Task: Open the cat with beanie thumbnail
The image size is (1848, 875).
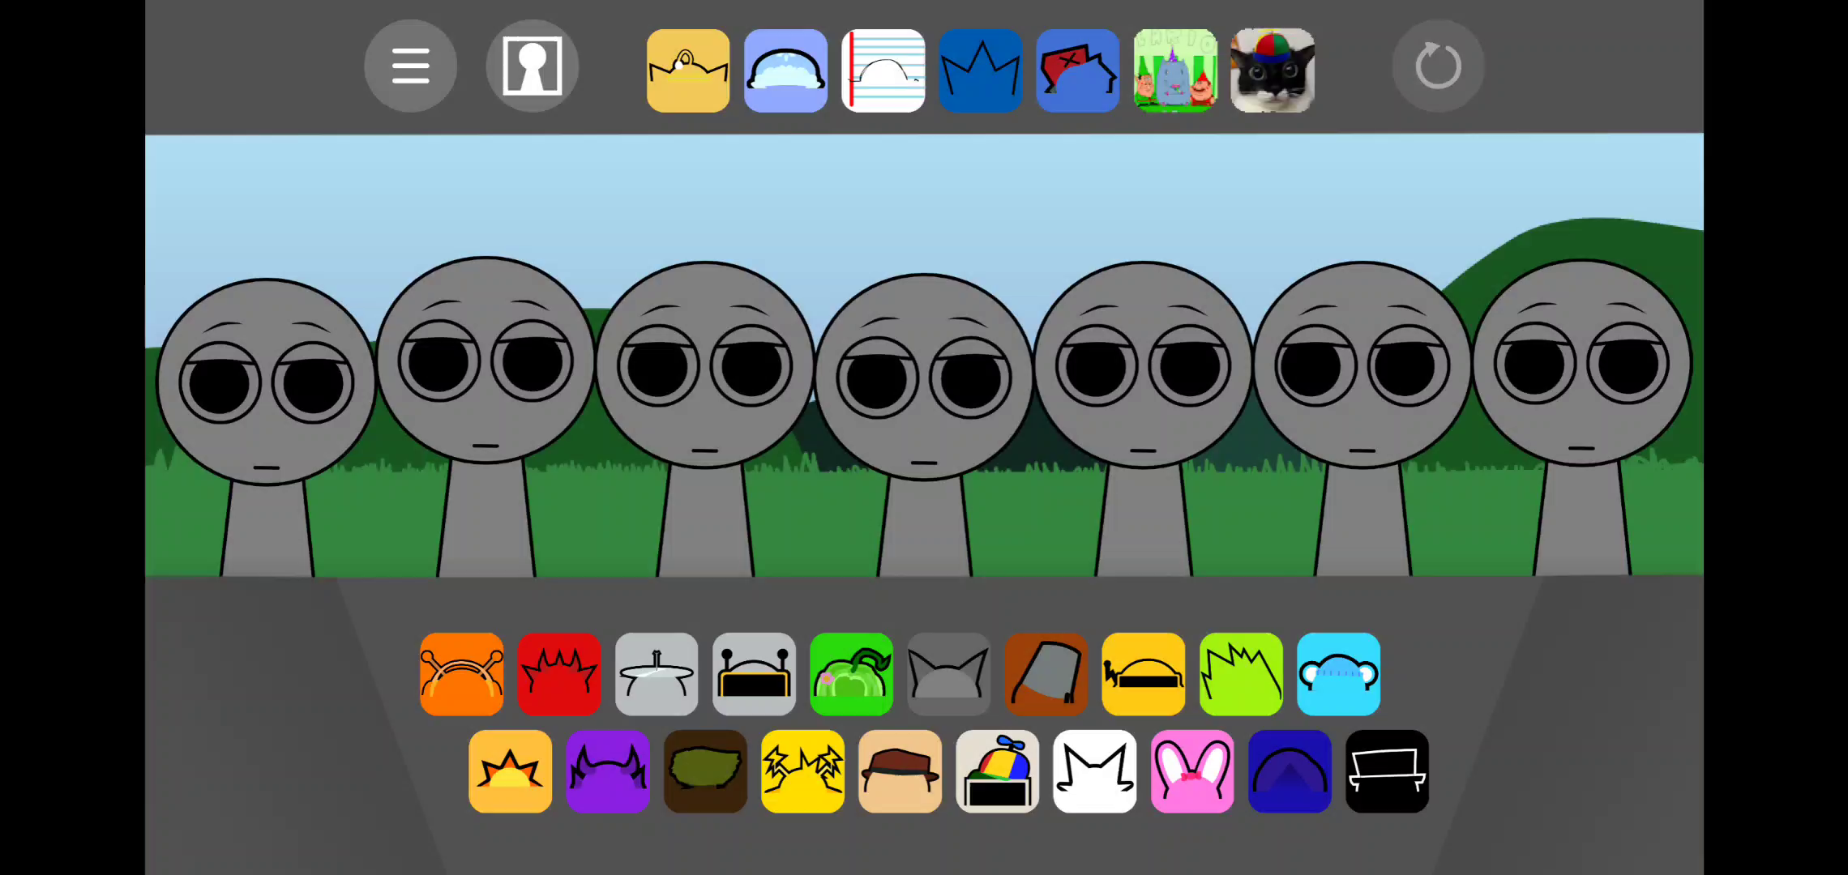Action: (x=1272, y=70)
